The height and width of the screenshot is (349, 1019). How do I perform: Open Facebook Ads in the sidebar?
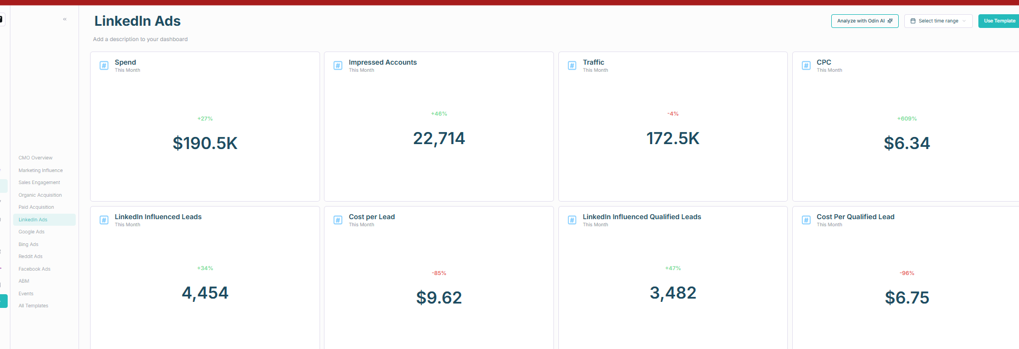point(35,269)
